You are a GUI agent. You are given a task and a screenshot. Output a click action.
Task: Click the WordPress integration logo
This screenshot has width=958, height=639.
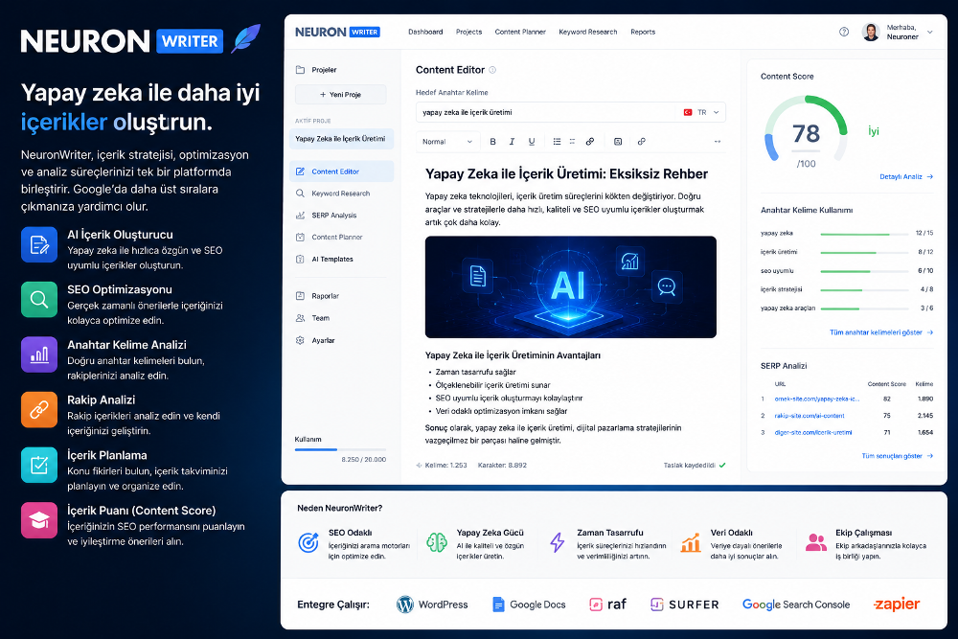pyautogui.click(x=432, y=605)
